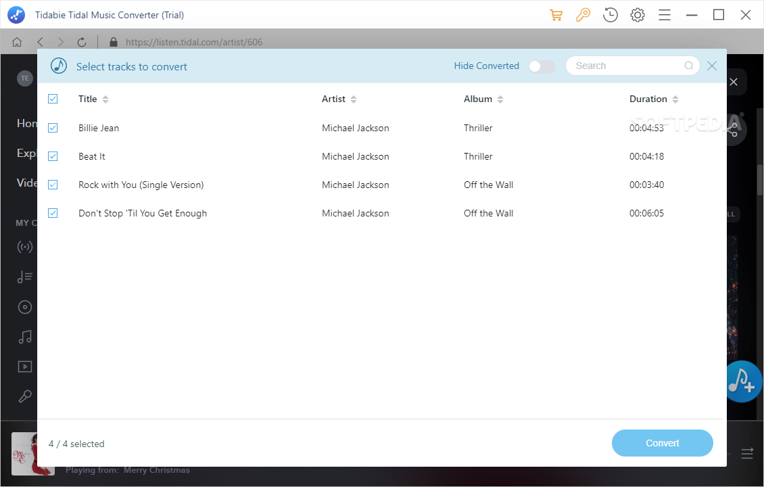This screenshot has width=764, height=487.
Task: Click the Tidabie app logo
Action: pos(16,15)
